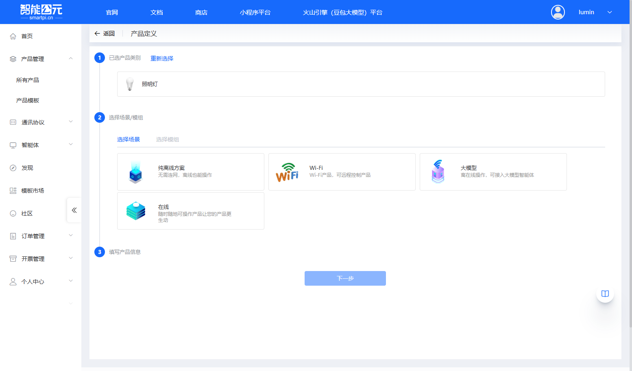Click the 大模型 scenario icon
The image size is (632, 371).
click(438, 171)
